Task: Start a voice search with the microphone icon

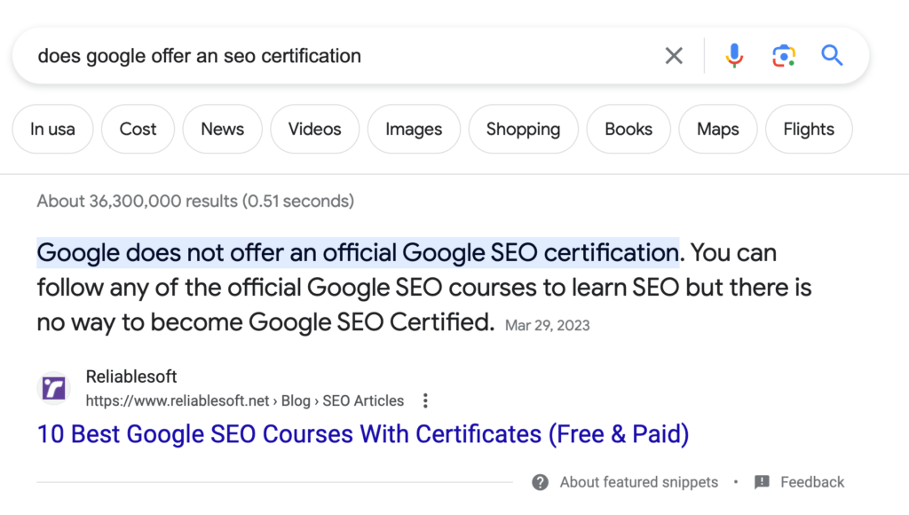Action: [734, 55]
